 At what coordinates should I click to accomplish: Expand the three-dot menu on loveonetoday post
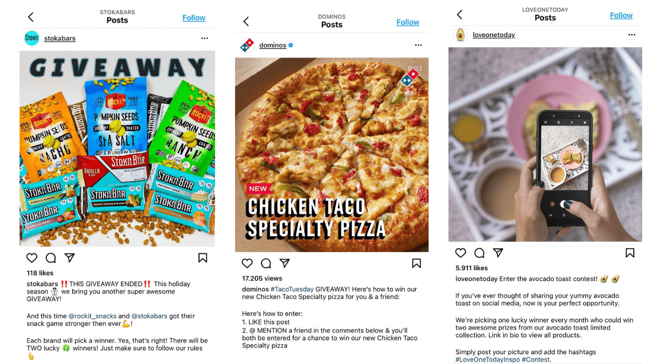(632, 35)
